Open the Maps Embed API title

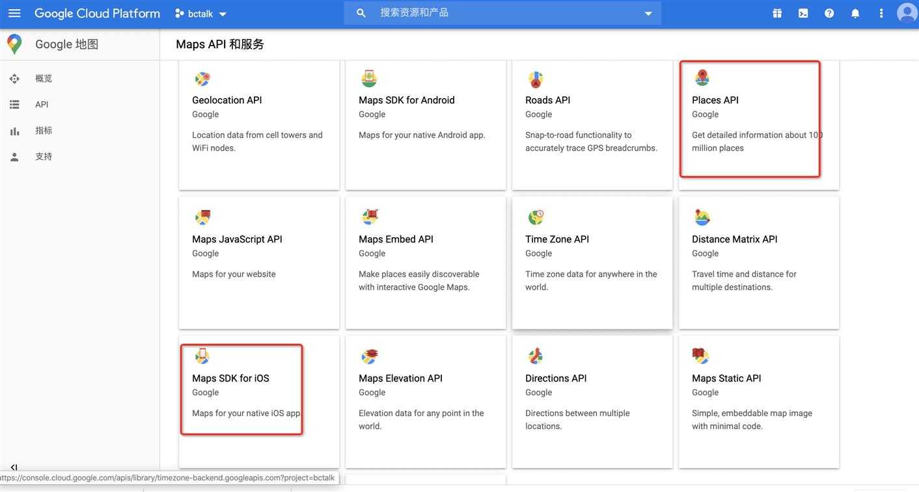(x=396, y=239)
